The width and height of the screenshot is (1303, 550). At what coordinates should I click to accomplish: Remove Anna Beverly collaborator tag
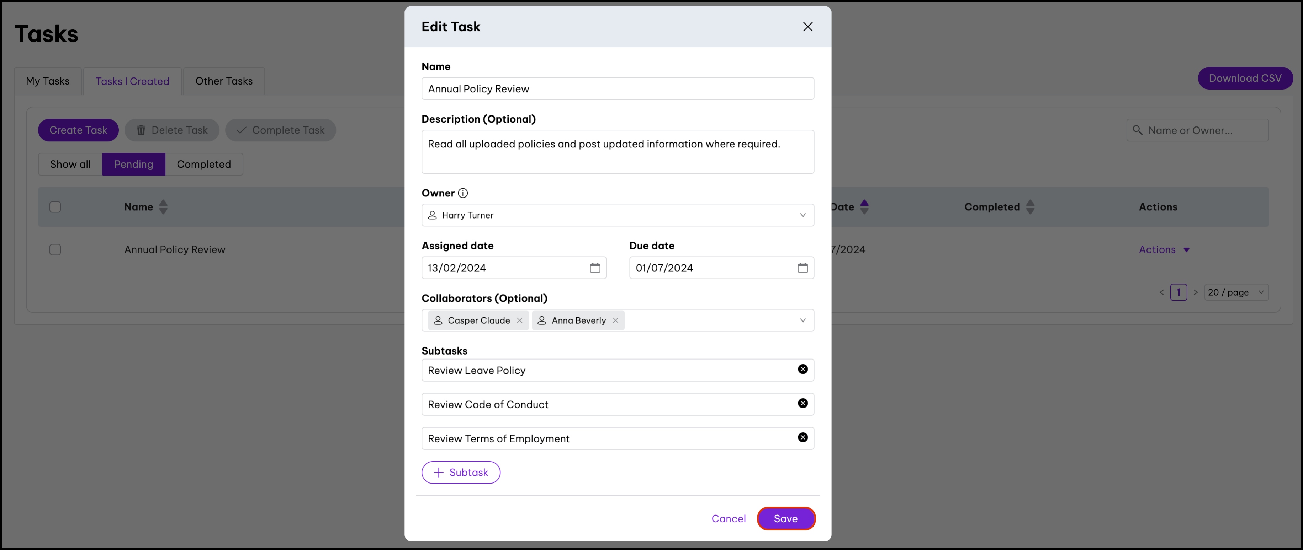pyautogui.click(x=616, y=320)
